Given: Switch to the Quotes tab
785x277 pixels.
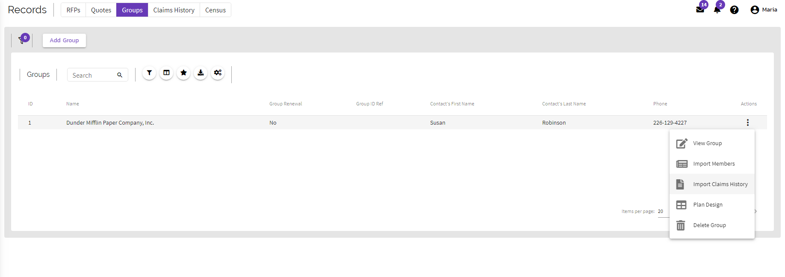Looking at the screenshot, I should click(101, 10).
